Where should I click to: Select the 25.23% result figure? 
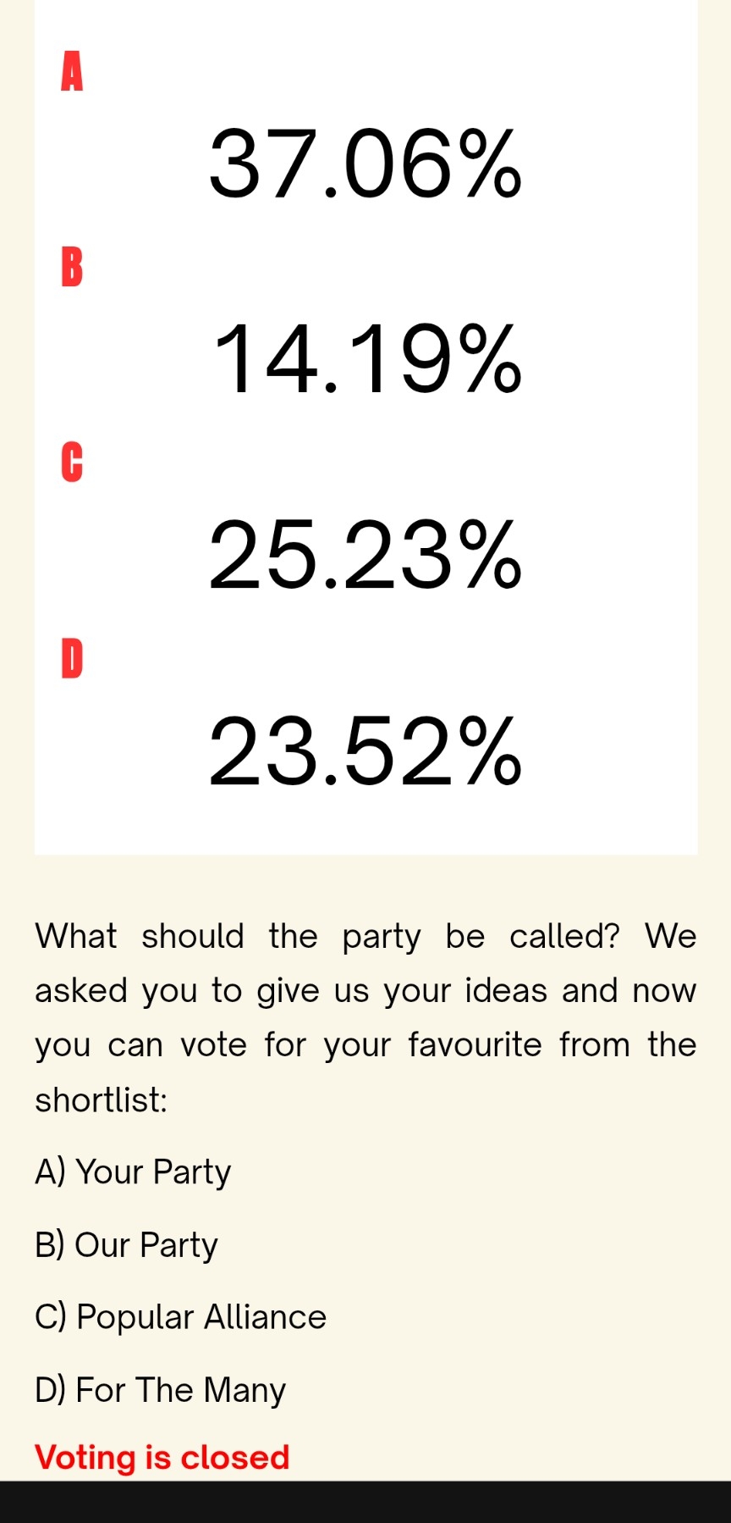(x=365, y=555)
